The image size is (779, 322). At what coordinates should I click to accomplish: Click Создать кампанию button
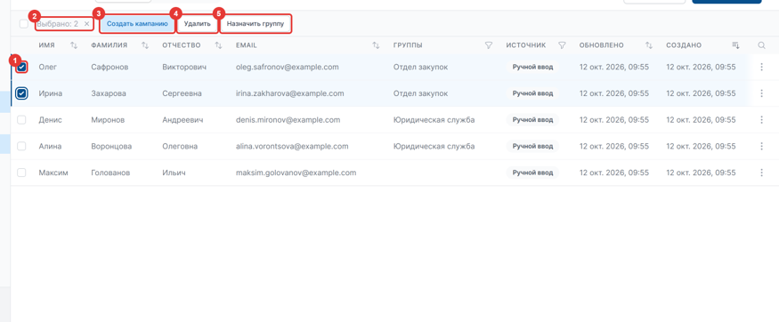click(x=138, y=24)
